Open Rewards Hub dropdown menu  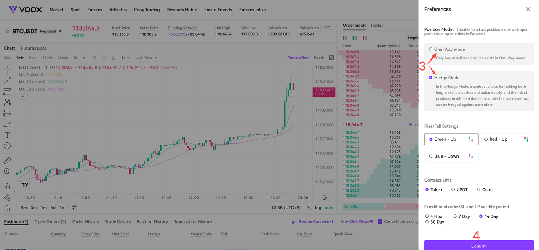tap(182, 10)
